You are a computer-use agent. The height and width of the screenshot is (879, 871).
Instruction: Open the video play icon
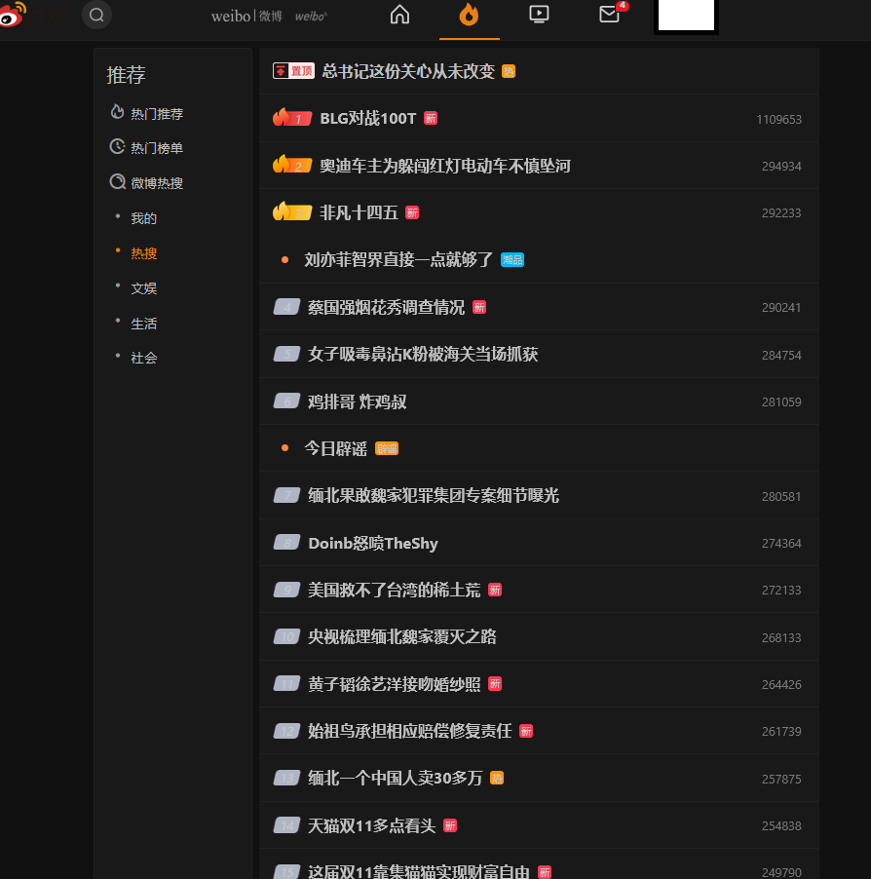click(539, 14)
